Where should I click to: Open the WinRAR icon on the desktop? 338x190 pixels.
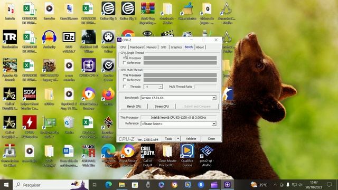tap(148, 13)
